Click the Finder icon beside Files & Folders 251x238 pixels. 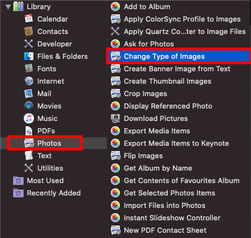[x=29, y=56]
